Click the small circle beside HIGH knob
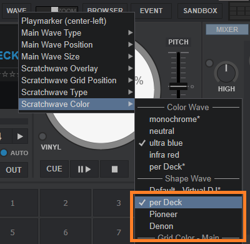 click(209, 63)
